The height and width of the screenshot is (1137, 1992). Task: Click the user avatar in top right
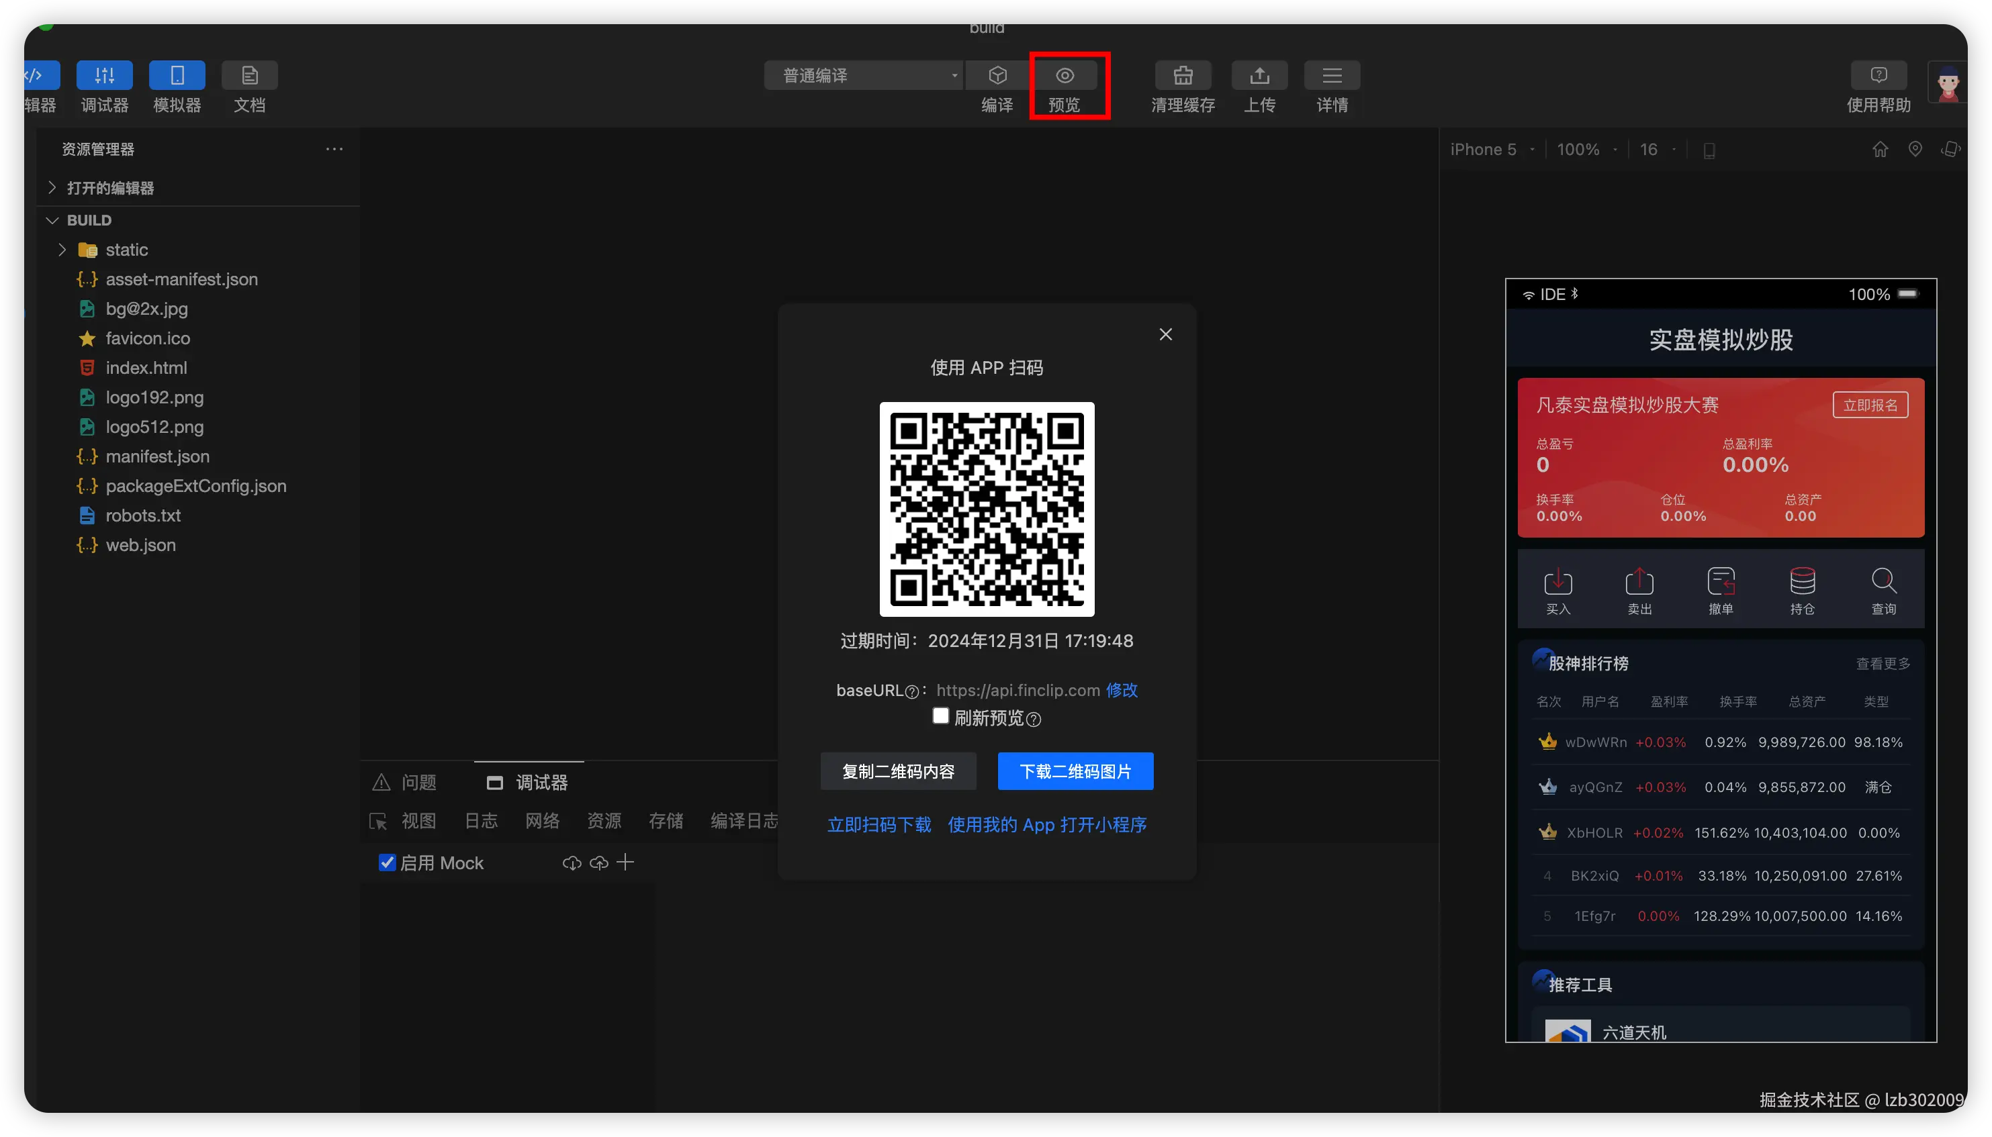1947,82
